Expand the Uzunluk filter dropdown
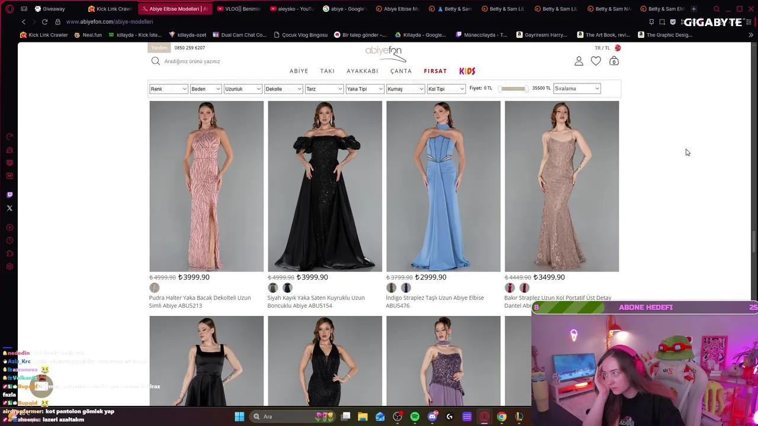 tap(243, 89)
